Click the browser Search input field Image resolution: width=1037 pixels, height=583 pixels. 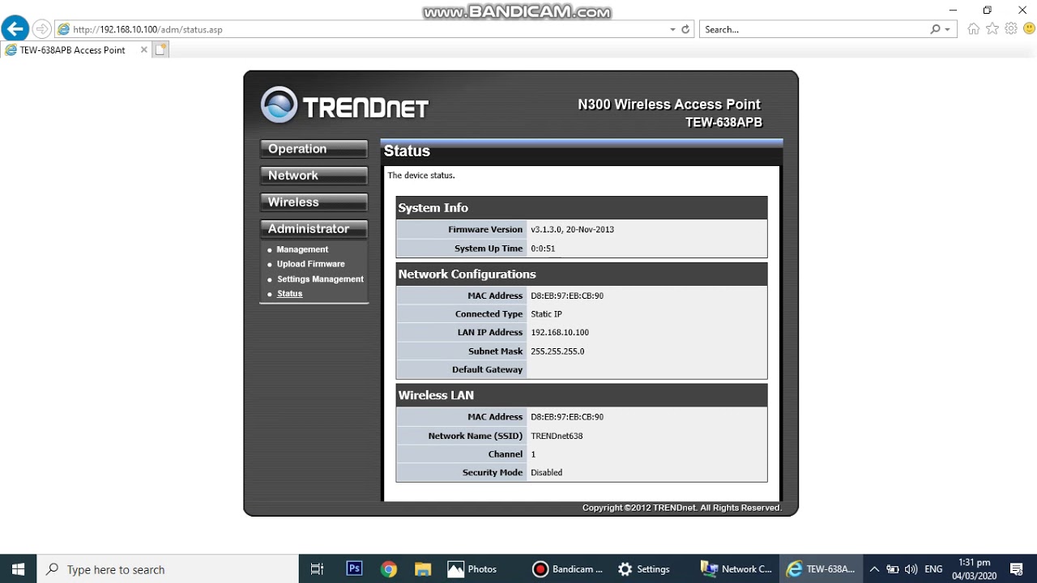(x=814, y=29)
